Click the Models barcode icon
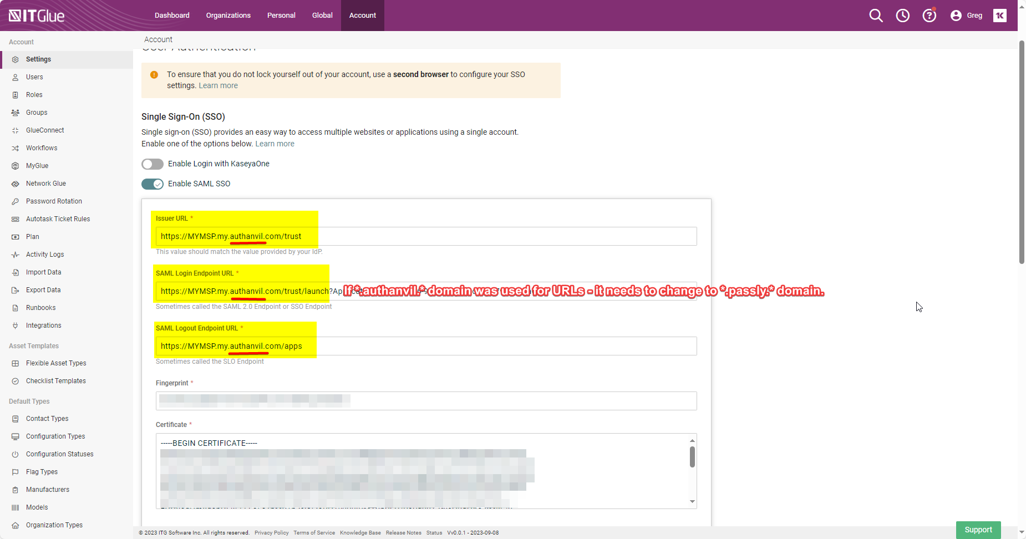 tap(16, 507)
